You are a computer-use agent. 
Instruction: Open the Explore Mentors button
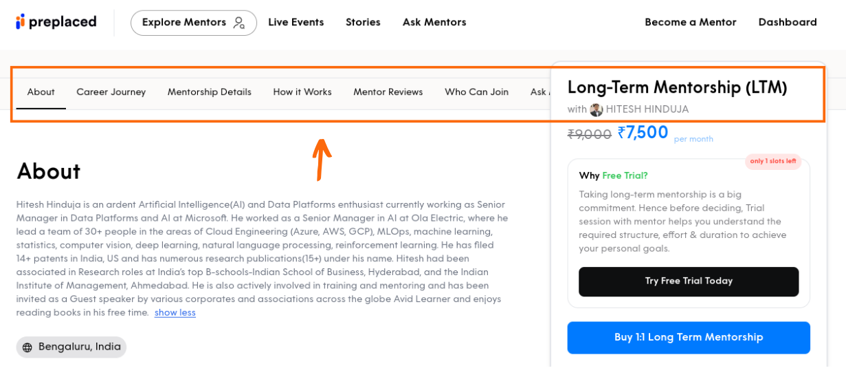pos(194,23)
